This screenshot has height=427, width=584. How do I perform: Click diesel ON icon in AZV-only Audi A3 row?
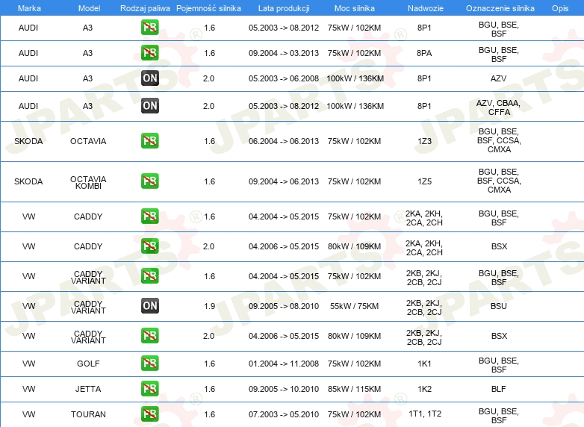149,78
